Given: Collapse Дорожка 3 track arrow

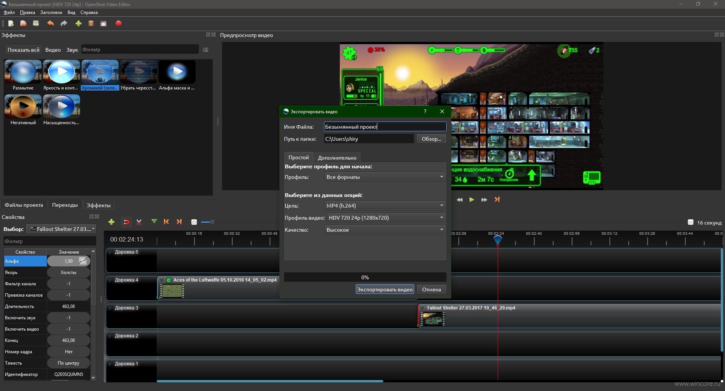Looking at the screenshot, I should (110, 308).
